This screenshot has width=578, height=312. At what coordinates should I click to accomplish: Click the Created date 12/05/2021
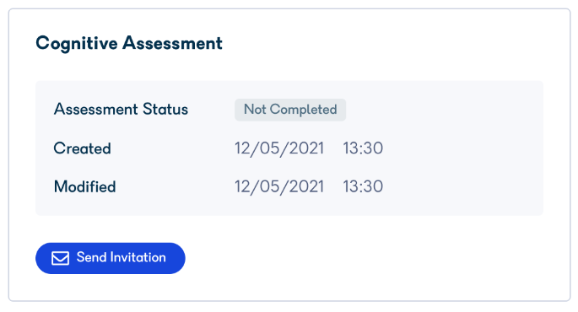pos(279,148)
